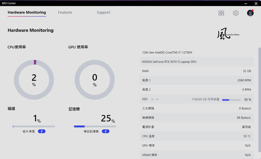Click the 記憶體 25% value

coord(108,118)
